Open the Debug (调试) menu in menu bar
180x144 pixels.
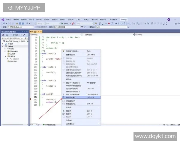tap(55, 19)
